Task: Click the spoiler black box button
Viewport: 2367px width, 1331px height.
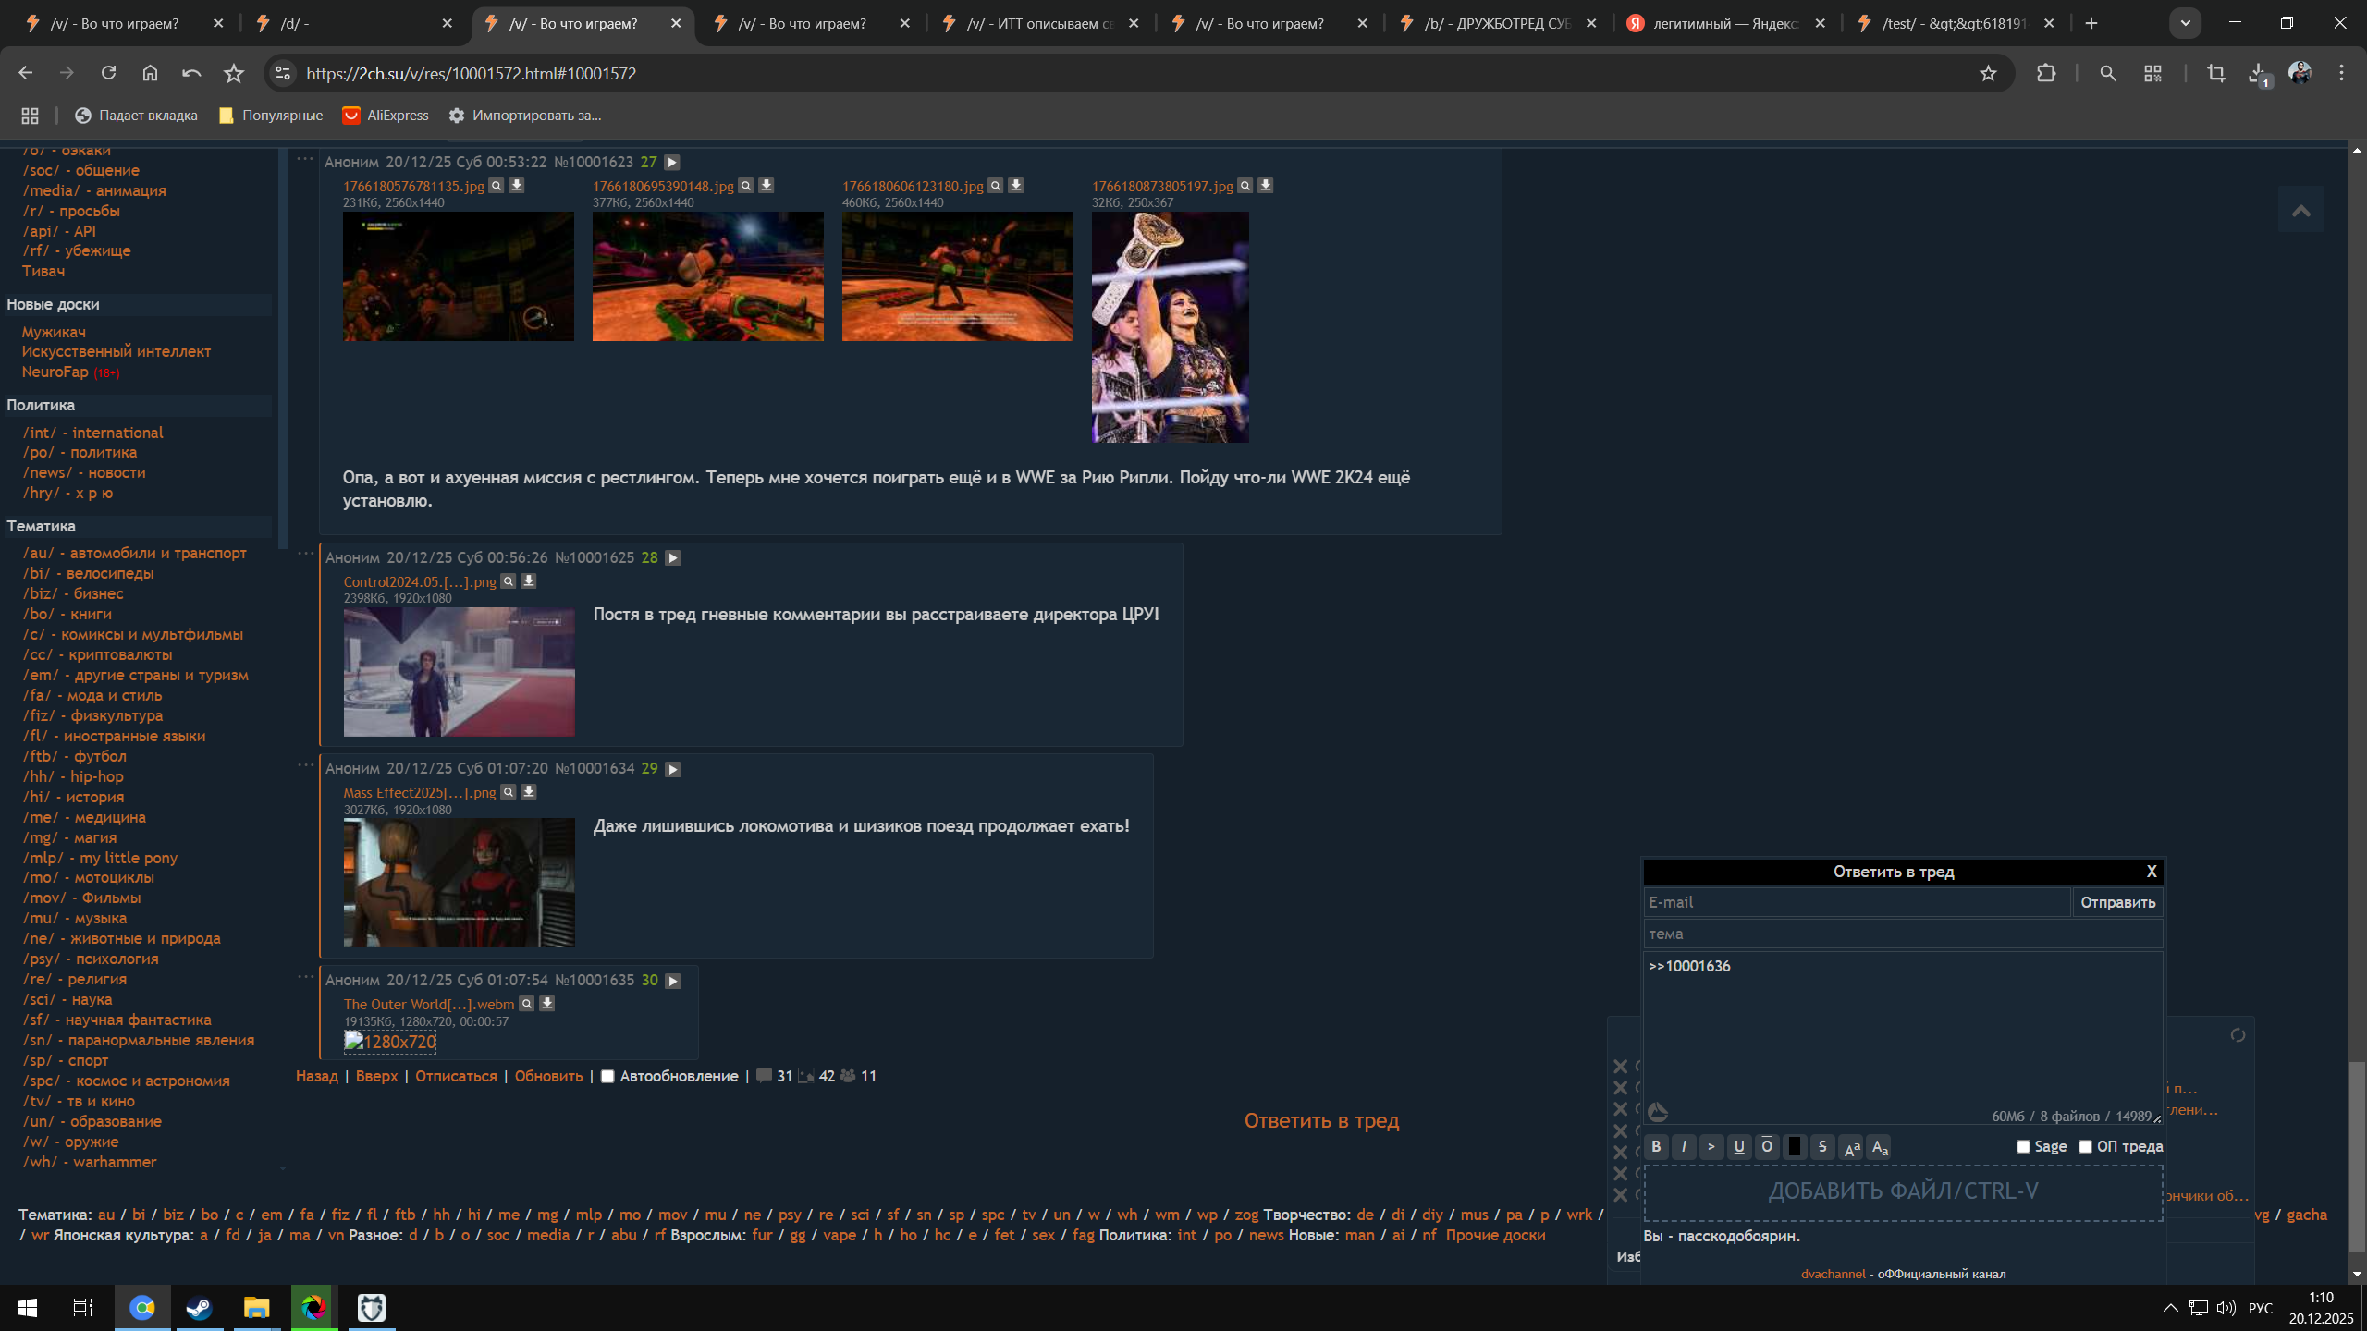Action: click(1795, 1147)
